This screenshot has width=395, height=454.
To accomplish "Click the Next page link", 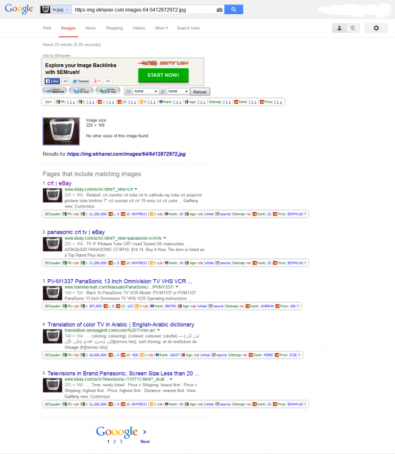I will 145,442.
